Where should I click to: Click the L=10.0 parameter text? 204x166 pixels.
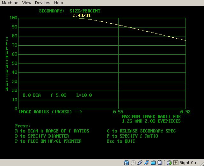point(84,95)
